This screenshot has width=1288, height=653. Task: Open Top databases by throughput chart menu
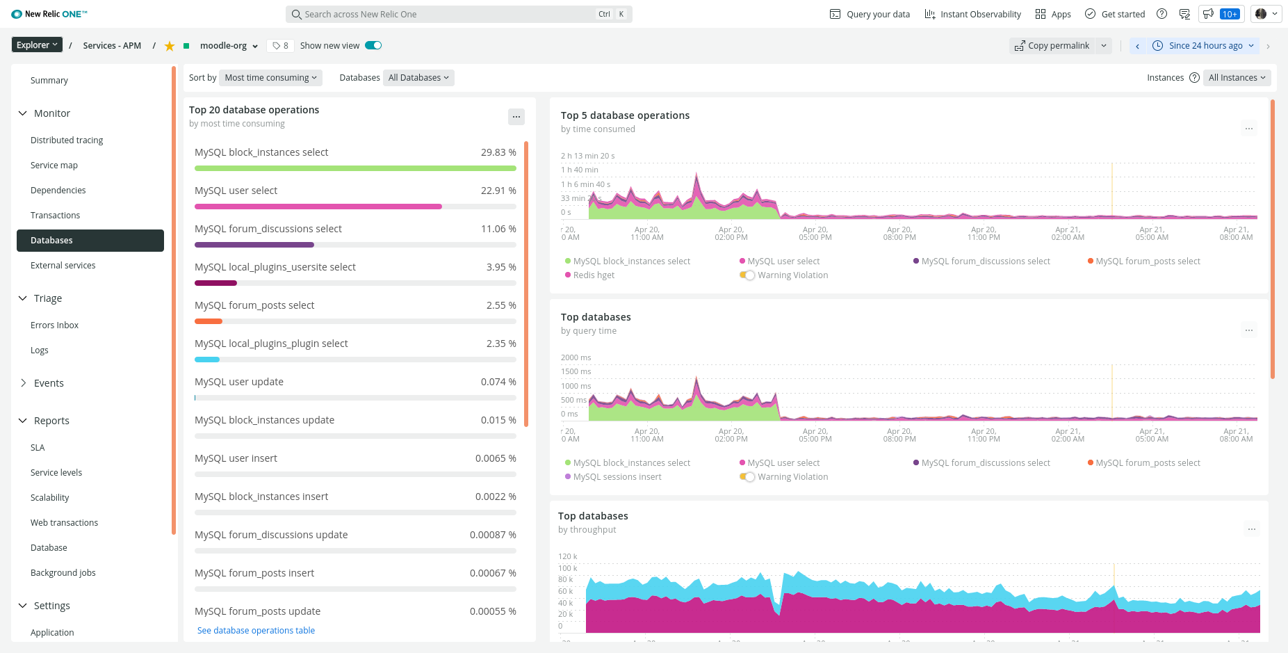click(x=1252, y=529)
